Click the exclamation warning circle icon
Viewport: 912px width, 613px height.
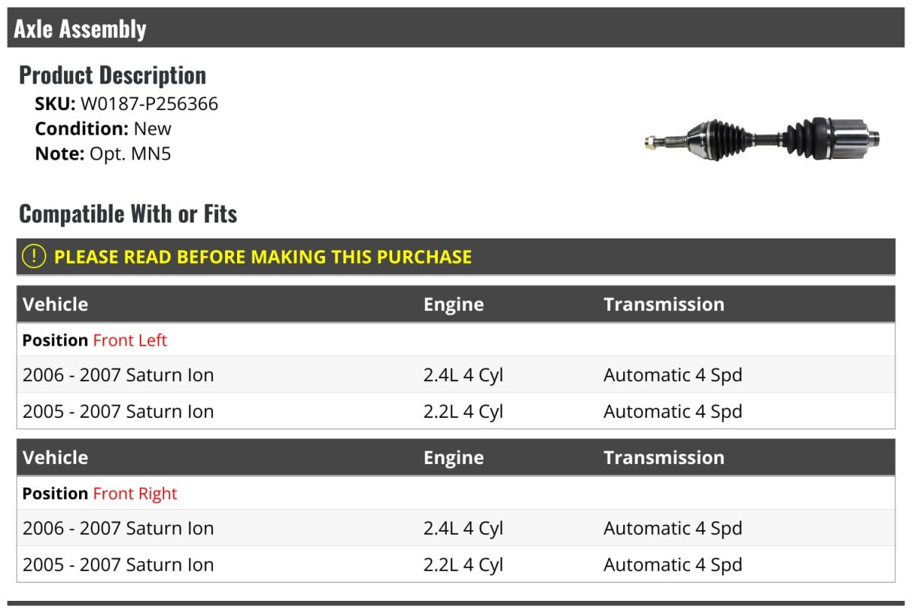(34, 257)
